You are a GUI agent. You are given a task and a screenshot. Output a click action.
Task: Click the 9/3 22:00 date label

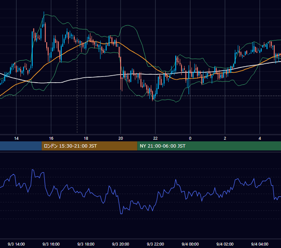[x=155, y=244]
